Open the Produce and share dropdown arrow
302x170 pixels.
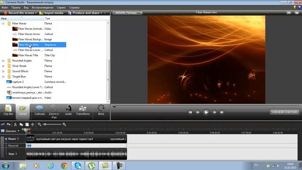[101, 13]
